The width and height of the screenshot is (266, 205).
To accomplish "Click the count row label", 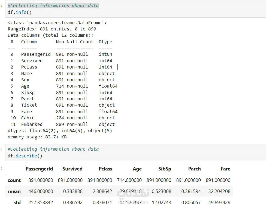I will [14, 180].
